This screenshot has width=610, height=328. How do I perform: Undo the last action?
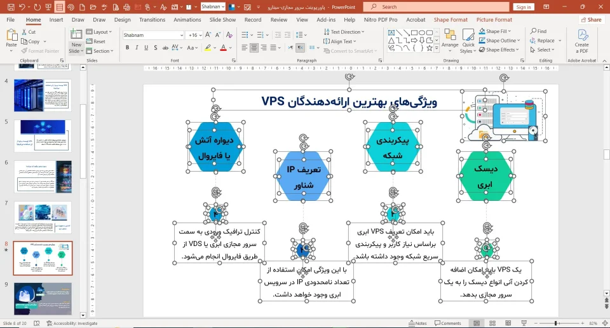(x=22, y=7)
